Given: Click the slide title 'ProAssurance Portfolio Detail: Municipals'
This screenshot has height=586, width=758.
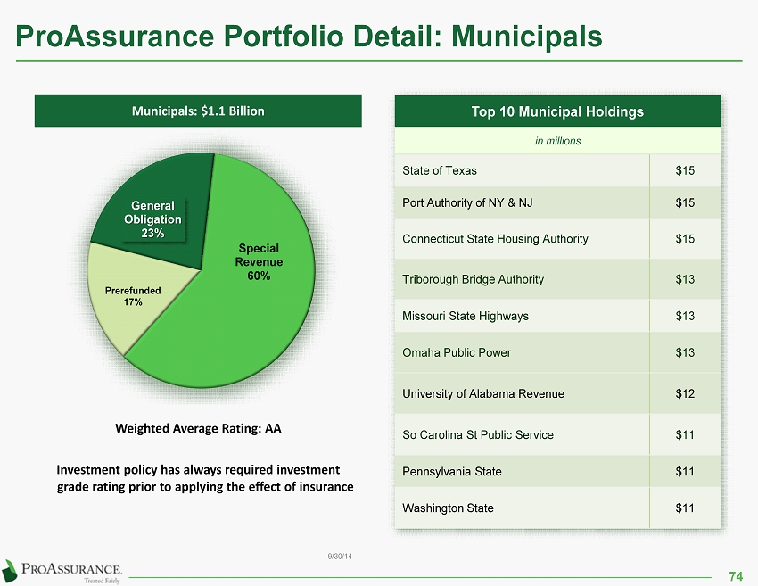Looking at the screenshot, I should (309, 37).
